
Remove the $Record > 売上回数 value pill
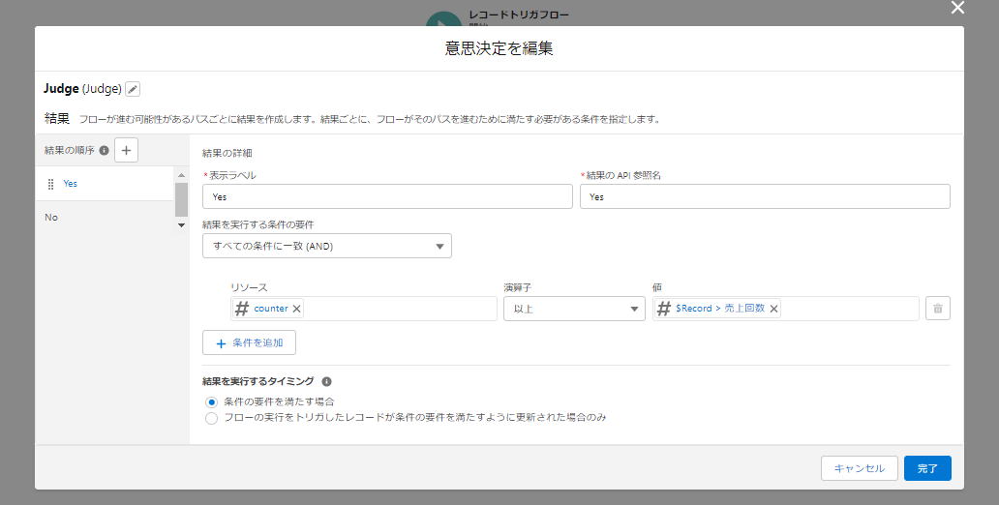click(x=773, y=309)
